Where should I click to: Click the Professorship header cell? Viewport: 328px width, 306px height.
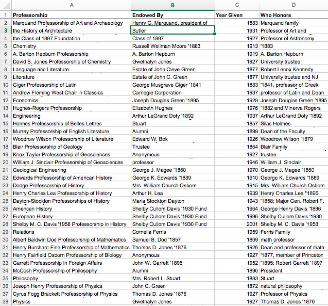(x=71, y=15)
